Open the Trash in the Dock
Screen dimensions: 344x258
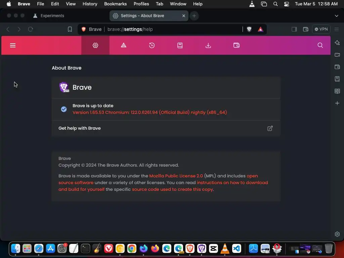point(329,249)
